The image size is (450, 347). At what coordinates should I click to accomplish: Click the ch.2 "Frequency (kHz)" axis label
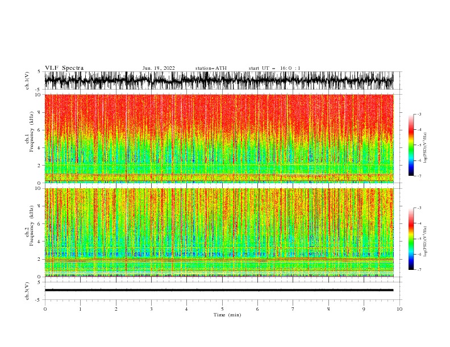(x=32, y=226)
